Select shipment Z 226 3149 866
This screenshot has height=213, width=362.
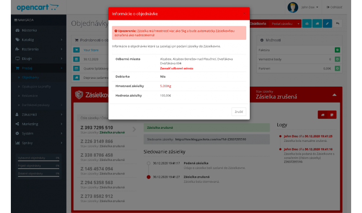pyautogui.click(x=107, y=143)
